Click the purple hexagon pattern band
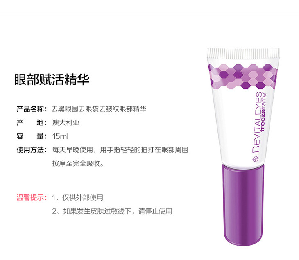Viewport: 299px width, 260px height. tap(243, 77)
